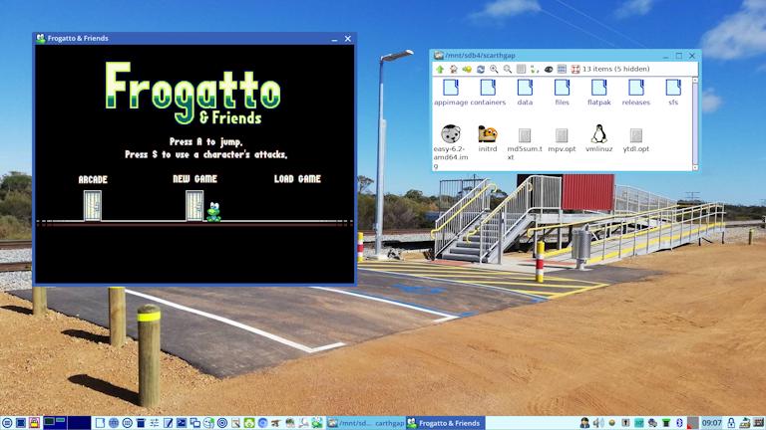Click the red help icon in file manager
The height and width of the screenshot is (430, 766).
pyautogui.click(x=575, y=70)
